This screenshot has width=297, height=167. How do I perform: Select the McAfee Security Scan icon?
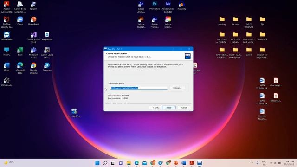[x=6, y=22]
